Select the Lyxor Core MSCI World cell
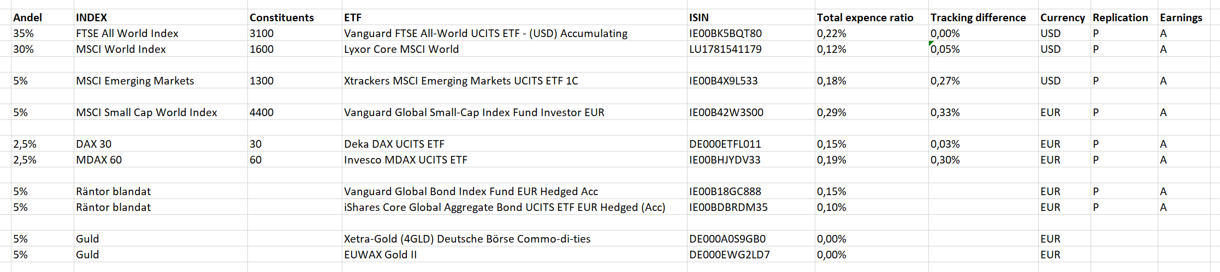The height and width of the screenshot is (272, 1220). pos(514,49)
